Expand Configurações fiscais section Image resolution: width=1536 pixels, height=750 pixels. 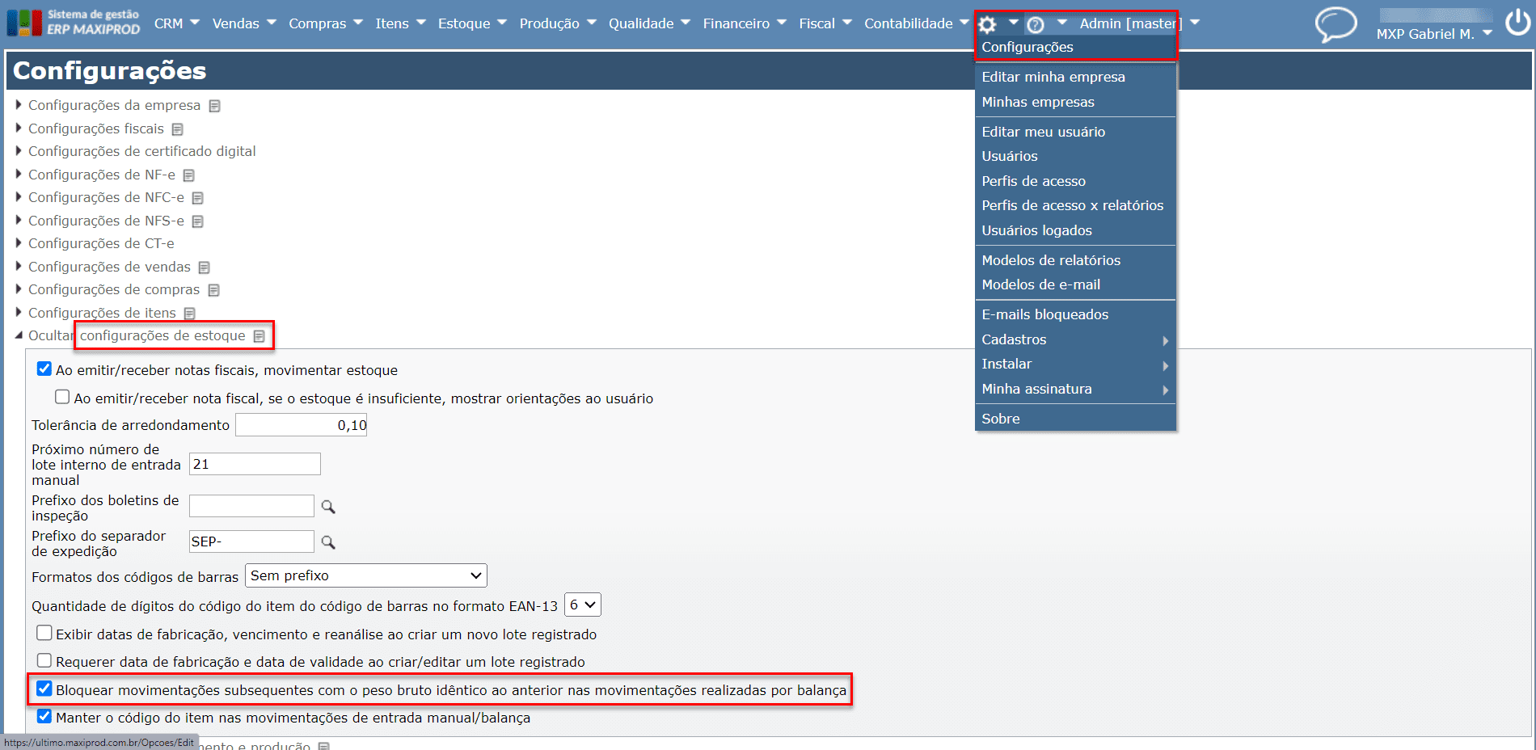pos(95,129)
